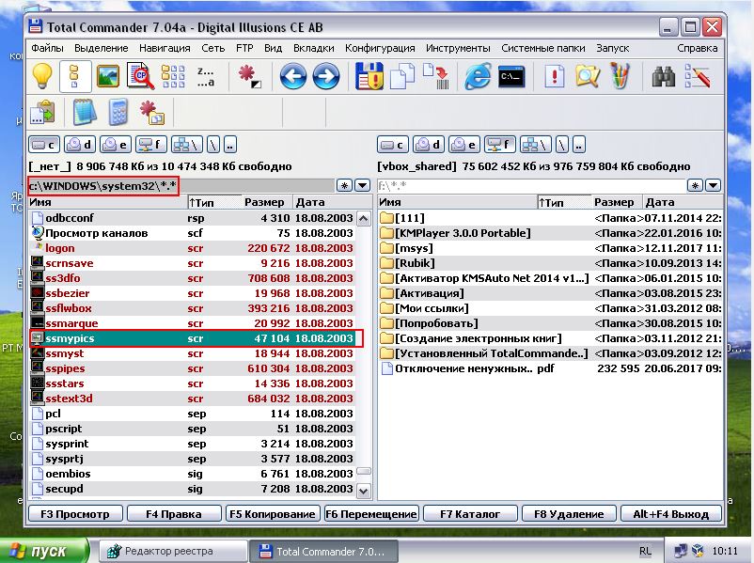Click the clipboard with green arrow icon
This screenshot has height=563, width=754.
42,112
